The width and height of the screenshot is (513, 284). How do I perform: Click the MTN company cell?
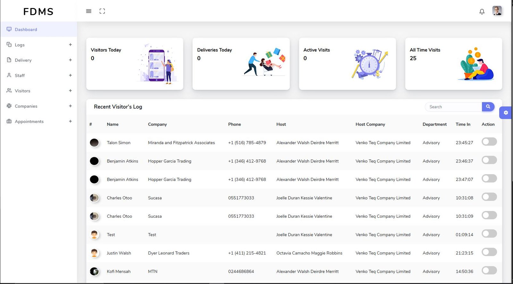coord(153,272)
